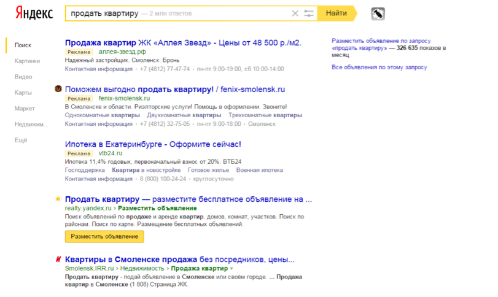Open Двухкомнатные квартиры sitelink
498x297 pixels.
coord(184,115)
